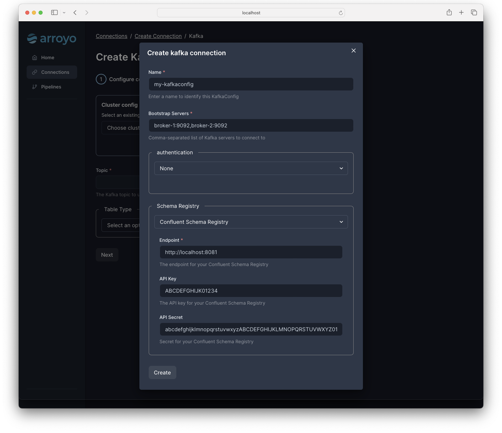Open the Choose cluster dropdown

(123, 128)
